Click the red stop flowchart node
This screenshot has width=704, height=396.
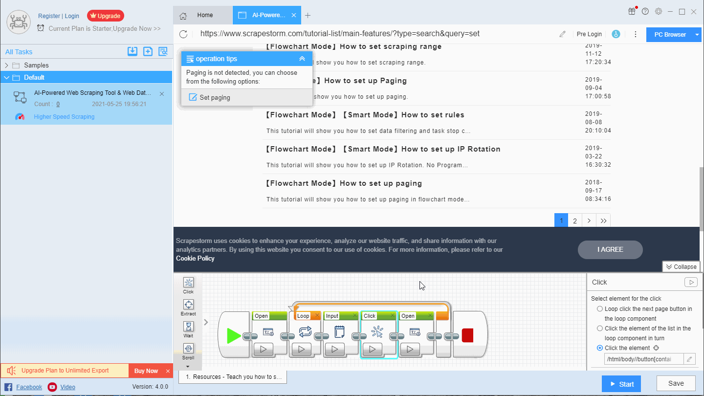coord(467,335)
